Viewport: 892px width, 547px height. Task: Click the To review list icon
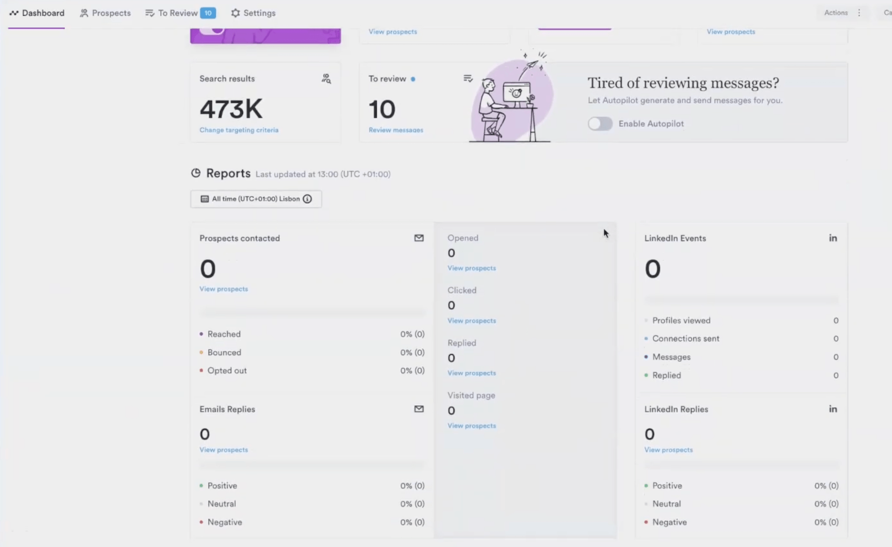[468, 79]
